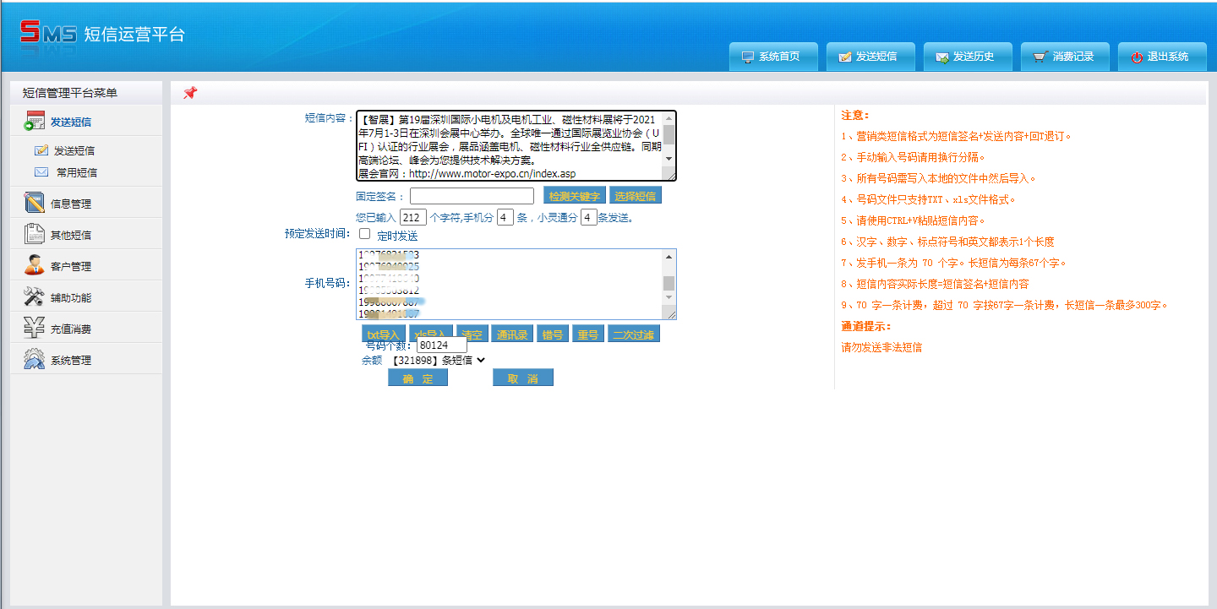This screenshot has width=1217, height=609.
Task: Click the up arrow of 手机号码 scrollbar
Action: [x=669, y=257]
